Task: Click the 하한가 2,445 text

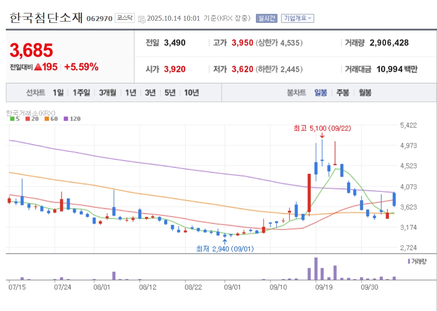Action: pos(279,69)
